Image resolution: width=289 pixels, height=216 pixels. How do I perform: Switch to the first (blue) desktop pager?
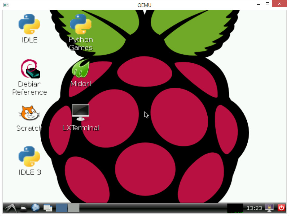pos(62,208)
